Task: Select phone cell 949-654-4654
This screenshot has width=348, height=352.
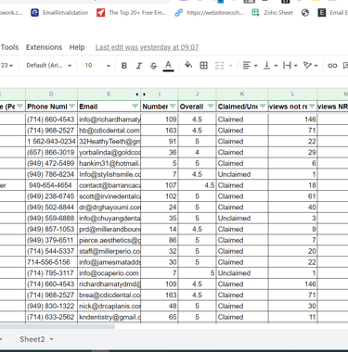Action: [51, 185]
